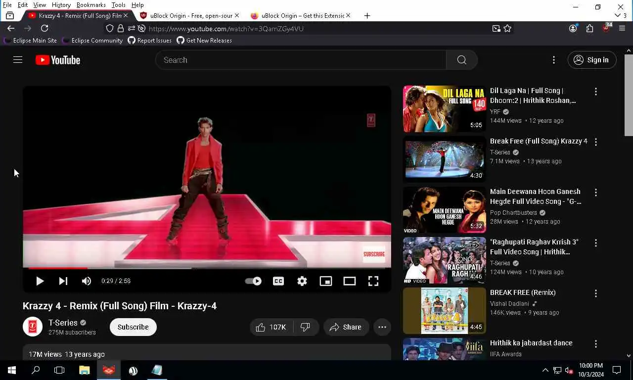
Task: Enable miniplayer mode
Action: click(x=326, y=281)
